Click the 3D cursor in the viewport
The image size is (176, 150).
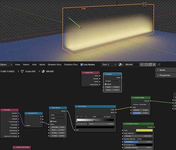pos(145,4)
